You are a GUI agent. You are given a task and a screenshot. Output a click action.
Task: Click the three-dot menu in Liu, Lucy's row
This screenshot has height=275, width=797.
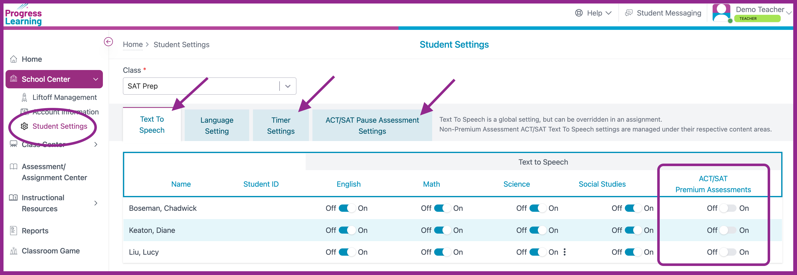(x=565, y=252)
